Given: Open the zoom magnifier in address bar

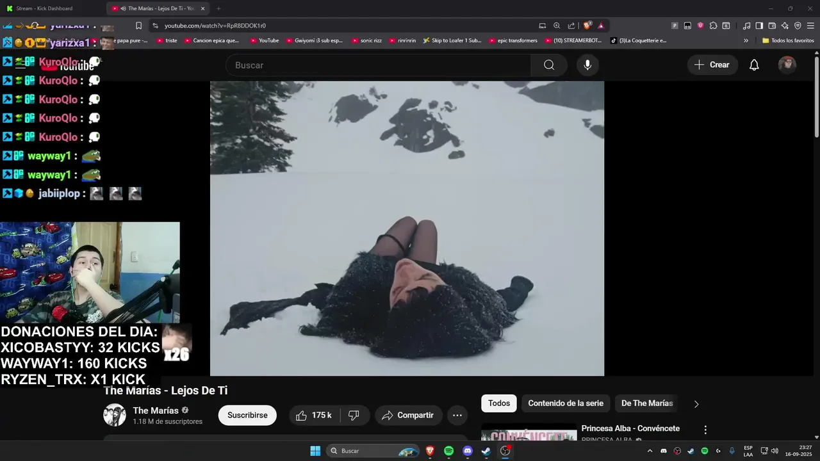Looking at the screenshot, I should (557, 26).
